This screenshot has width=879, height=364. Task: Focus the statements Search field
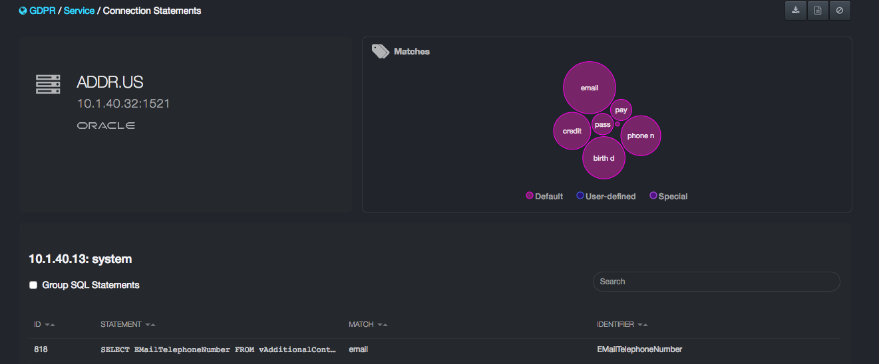[x=716, y=282]
